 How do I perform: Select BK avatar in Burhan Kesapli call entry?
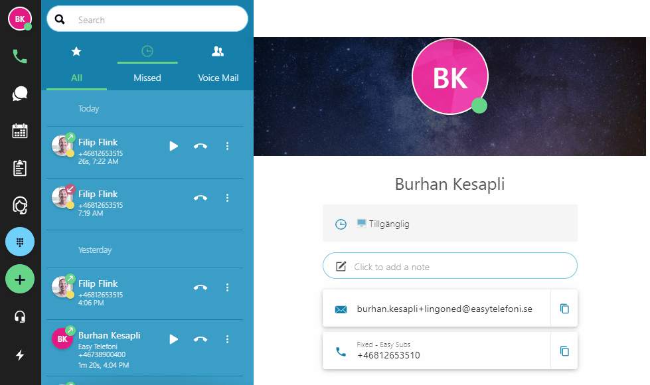point(62,338)
